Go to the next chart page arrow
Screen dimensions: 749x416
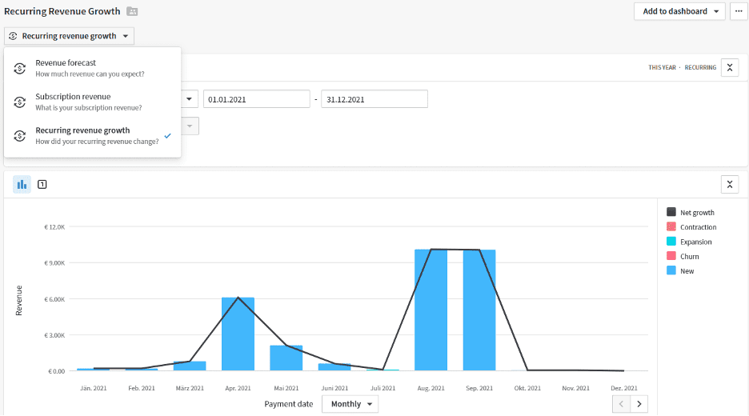tap(639, 404)
